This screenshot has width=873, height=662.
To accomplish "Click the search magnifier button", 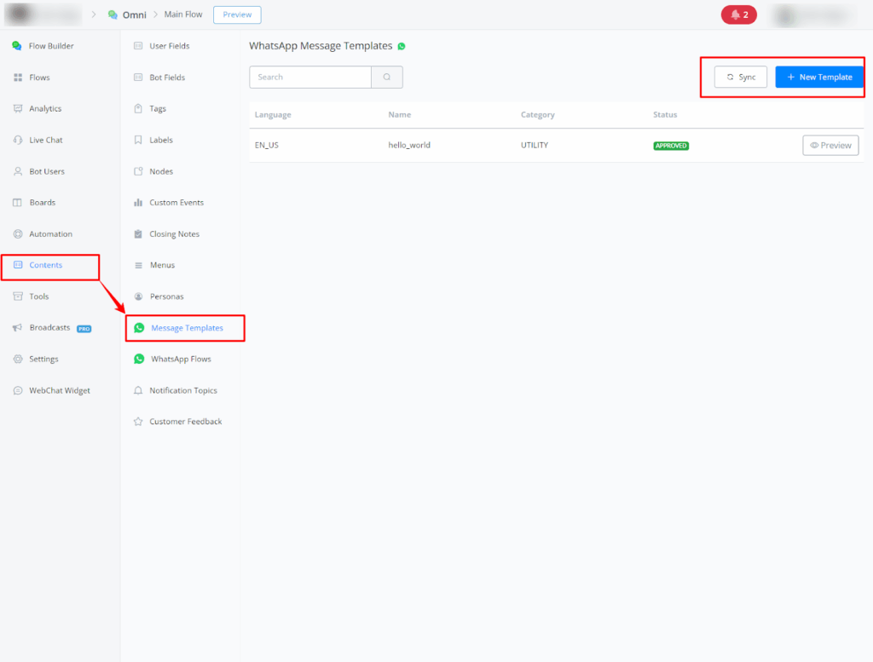I will 387,77.
